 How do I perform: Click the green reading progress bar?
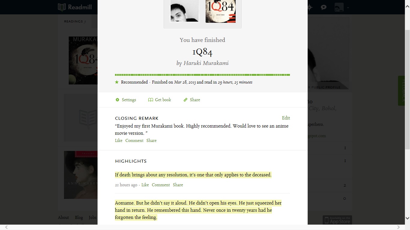point(202,75)
